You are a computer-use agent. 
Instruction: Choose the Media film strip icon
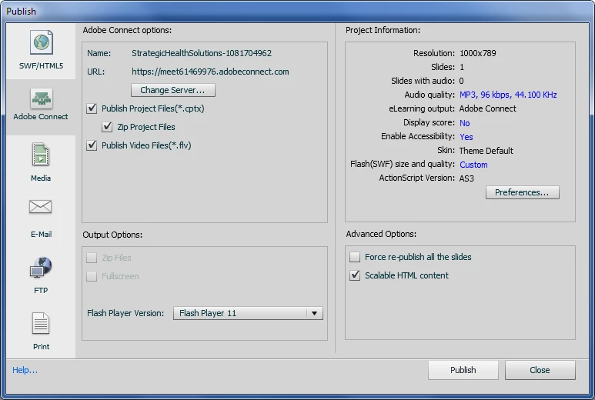point(41,155)
